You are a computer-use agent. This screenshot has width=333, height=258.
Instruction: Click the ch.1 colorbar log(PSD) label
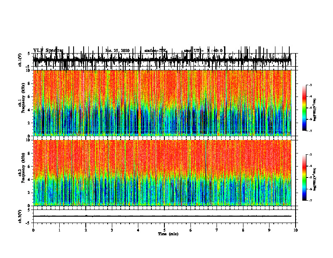[315, 110]
